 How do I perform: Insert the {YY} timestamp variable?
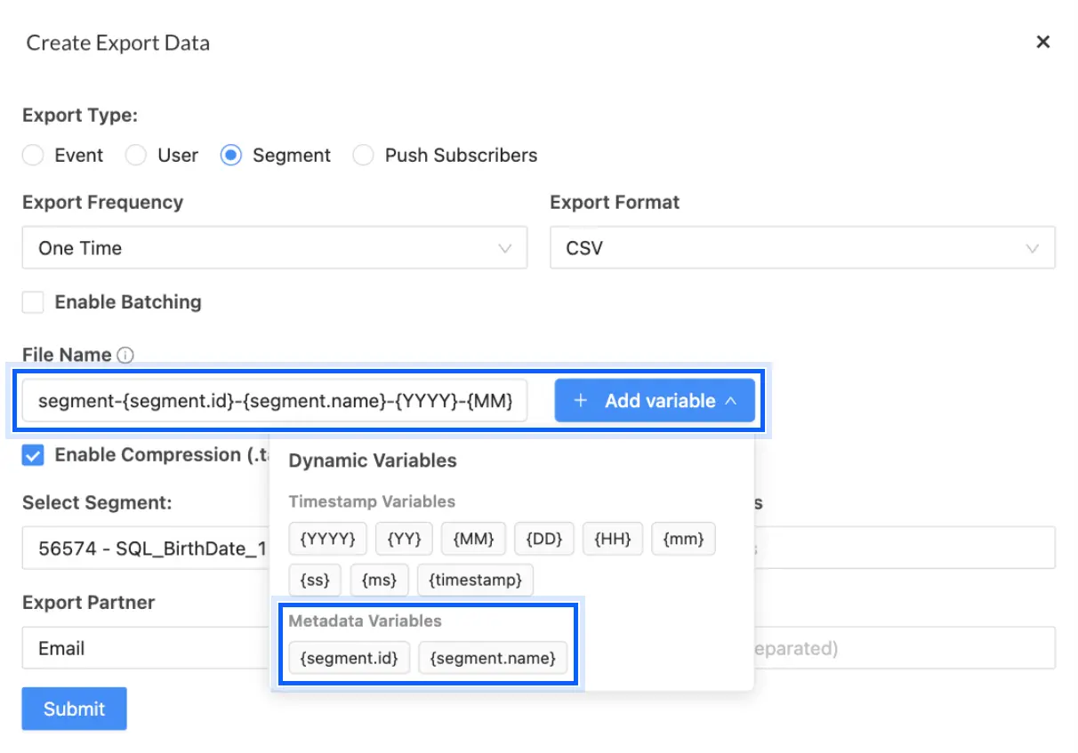404,538
